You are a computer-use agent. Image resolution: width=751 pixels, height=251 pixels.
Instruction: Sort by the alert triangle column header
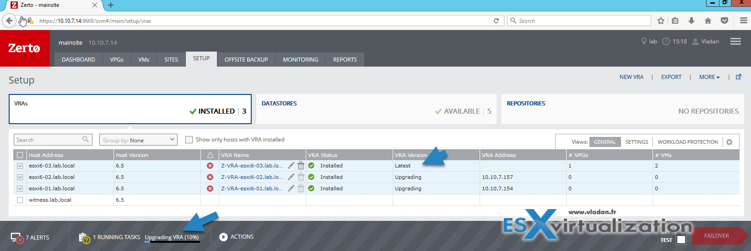click(x=210, y=155)
